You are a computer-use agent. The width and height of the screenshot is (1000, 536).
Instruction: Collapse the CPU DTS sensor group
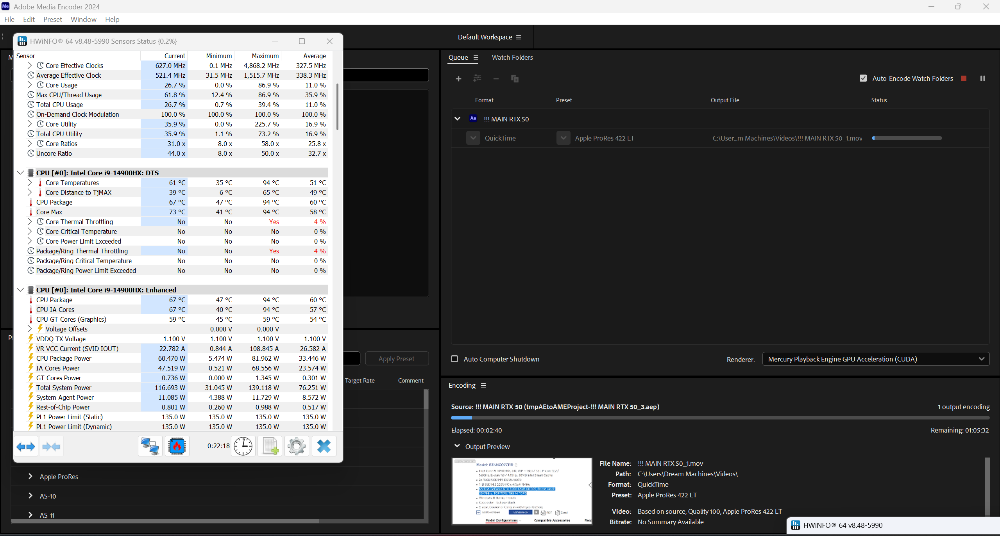click(20, 173)
